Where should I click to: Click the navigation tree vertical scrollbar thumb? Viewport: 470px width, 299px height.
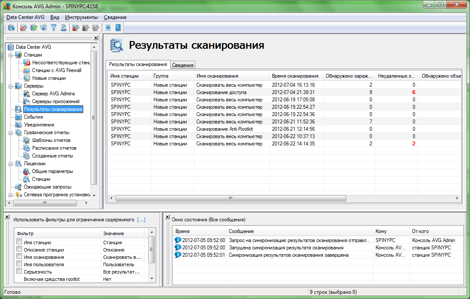(x=94, y=117)
